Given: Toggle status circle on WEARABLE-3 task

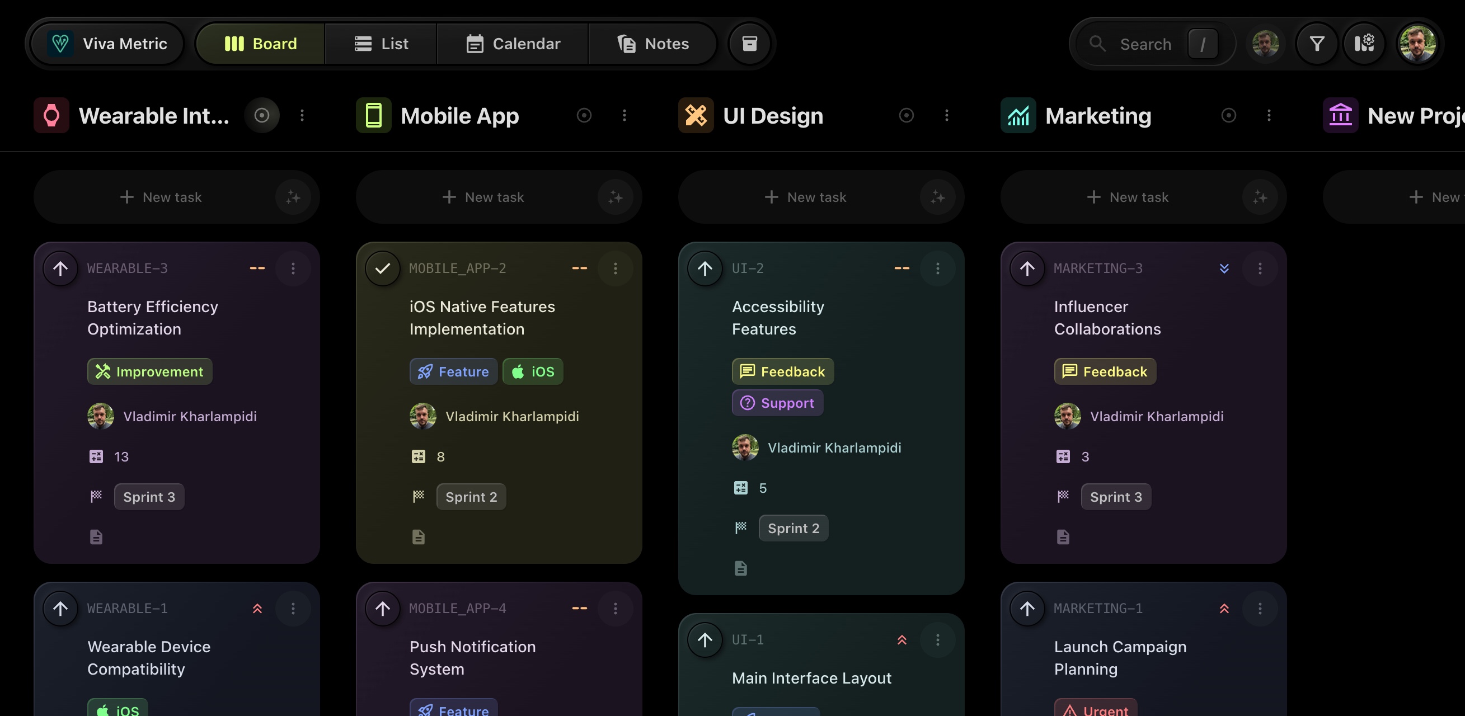Looking at the screenshot, I should tap(60, 268).
